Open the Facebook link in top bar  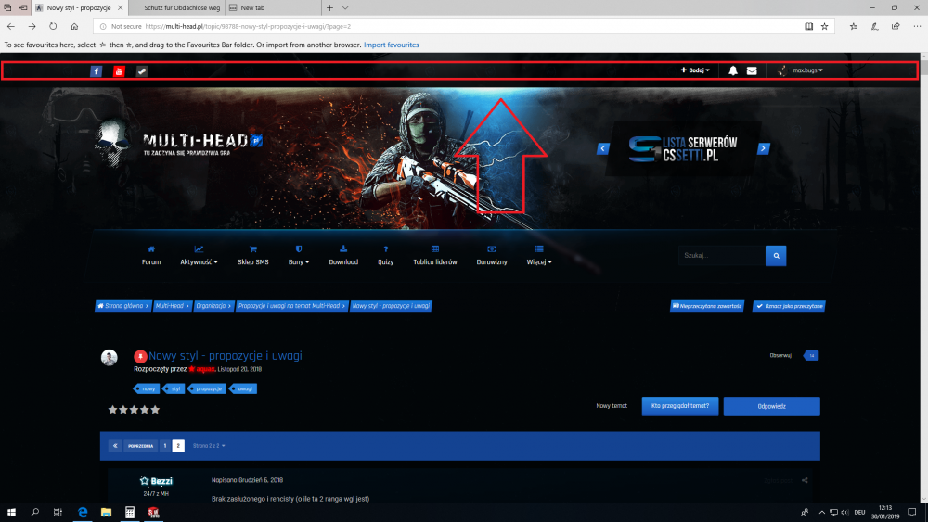96,71
